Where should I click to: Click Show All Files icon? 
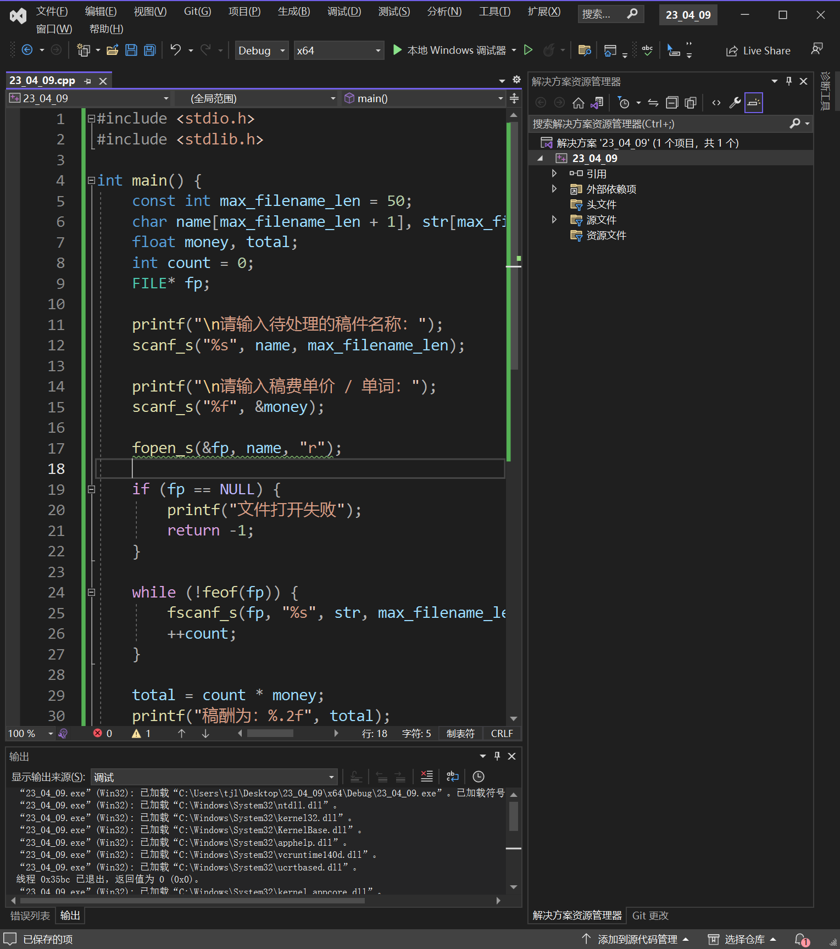pyautogui.click(x=691, y=103)
